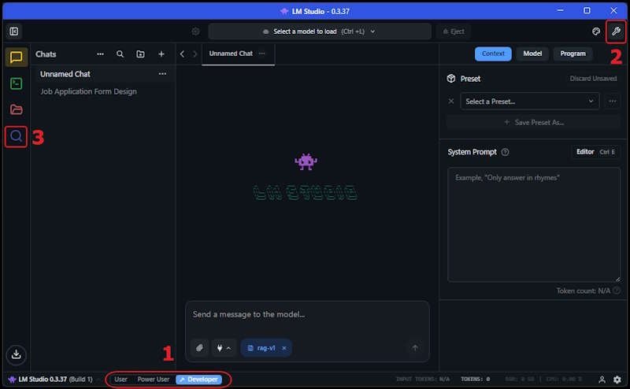Toggle the left sidebar panel icon
Viewport: 630px width, 389px height.
coord(14,31)
